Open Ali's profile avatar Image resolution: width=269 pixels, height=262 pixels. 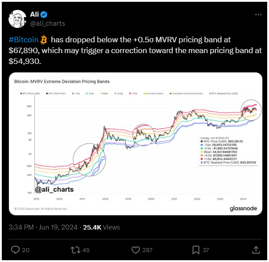pos(18,19)
